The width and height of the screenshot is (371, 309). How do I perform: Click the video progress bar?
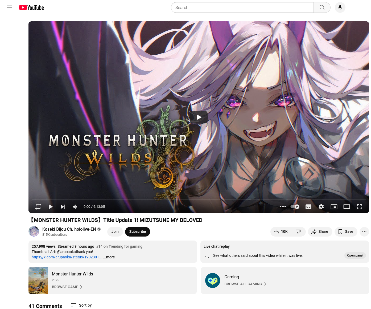[199, 200]
